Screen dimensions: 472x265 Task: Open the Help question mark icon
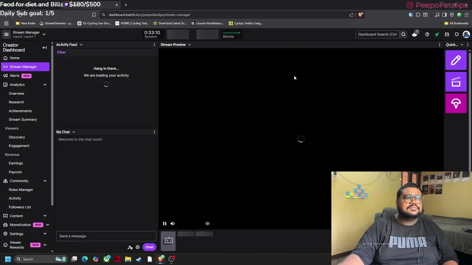[427, 34]
